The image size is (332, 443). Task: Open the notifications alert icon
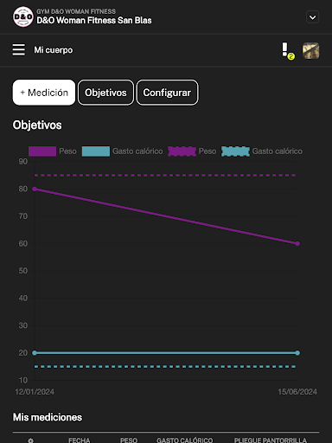[x=287, y=51]
